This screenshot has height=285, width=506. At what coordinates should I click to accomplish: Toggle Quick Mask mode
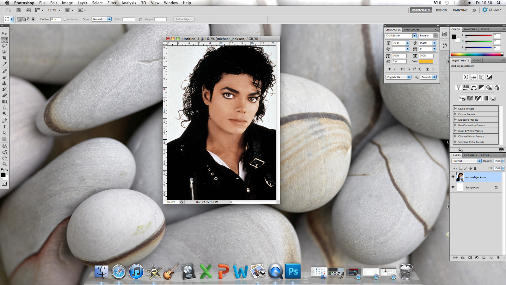pos(4,184)
